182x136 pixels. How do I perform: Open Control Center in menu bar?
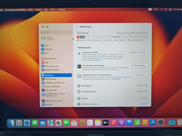170,10
